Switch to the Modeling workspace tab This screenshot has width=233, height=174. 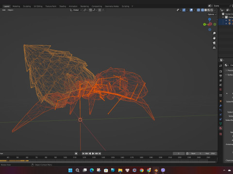click(17, 6)
